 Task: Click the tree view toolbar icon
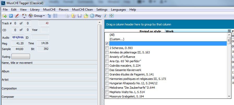(x=49, y=16)
